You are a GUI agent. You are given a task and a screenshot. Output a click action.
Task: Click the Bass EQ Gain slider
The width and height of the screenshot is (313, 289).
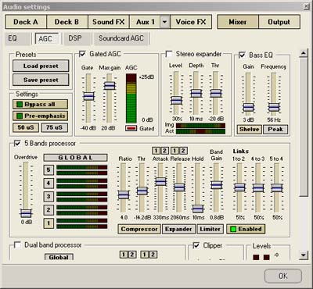click(x=248, y=107)
